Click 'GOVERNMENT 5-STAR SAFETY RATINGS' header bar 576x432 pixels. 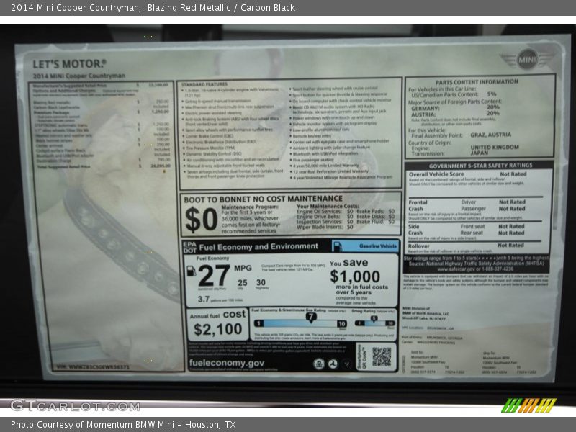(480, 166)
